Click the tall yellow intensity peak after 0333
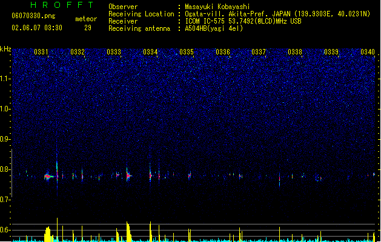Screen dimensions: 381x242 click(128, 232)
